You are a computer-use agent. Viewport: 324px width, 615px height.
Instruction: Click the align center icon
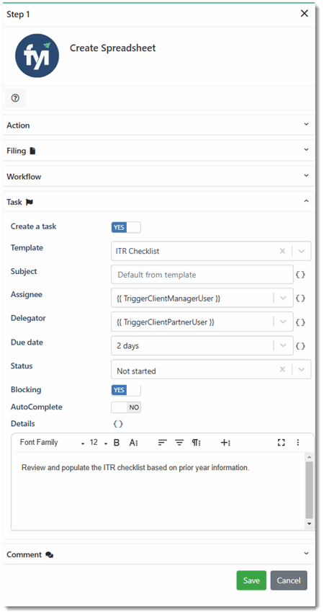(179, 443)
